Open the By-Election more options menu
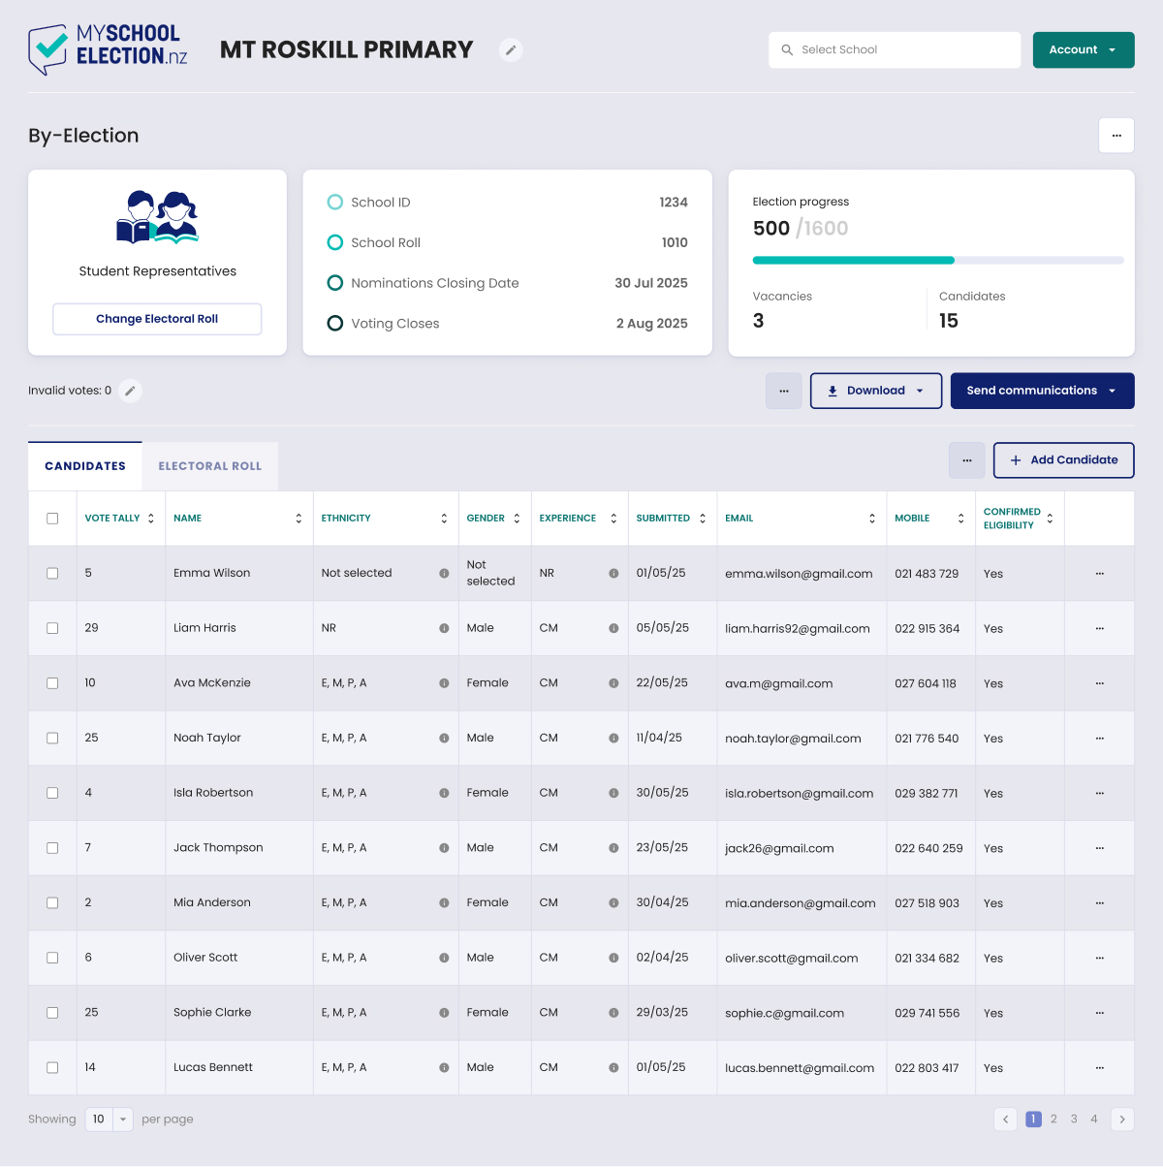 (1116, 136)
